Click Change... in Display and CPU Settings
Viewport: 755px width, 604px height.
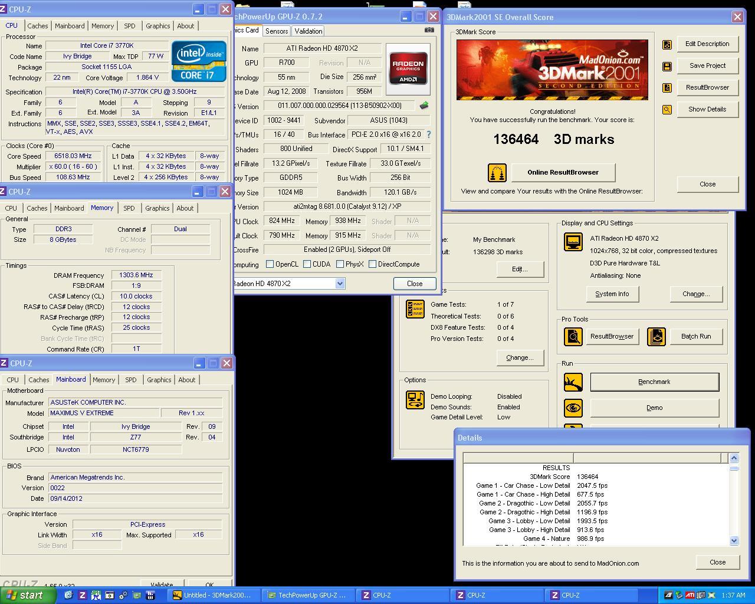click(696, 294)
